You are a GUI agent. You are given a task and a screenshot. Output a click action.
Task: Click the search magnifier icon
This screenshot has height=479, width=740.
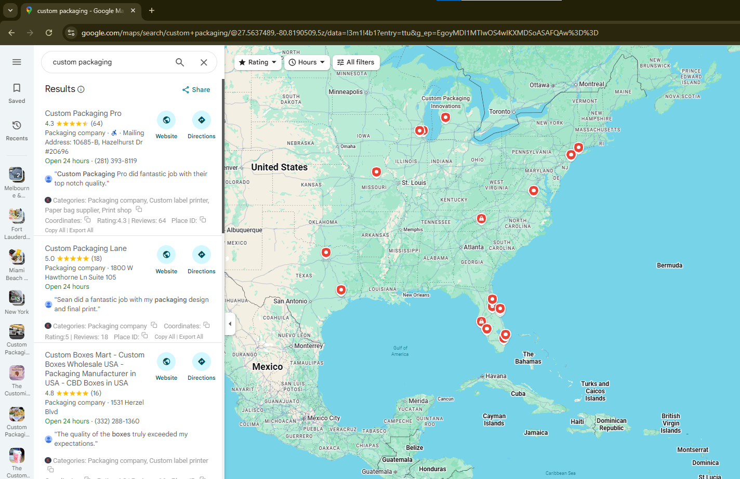coord(180,62)
